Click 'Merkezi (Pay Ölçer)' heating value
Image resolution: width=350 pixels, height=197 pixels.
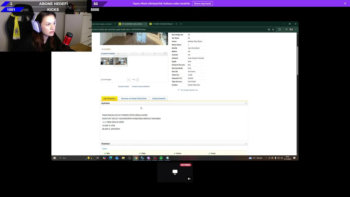195,41
